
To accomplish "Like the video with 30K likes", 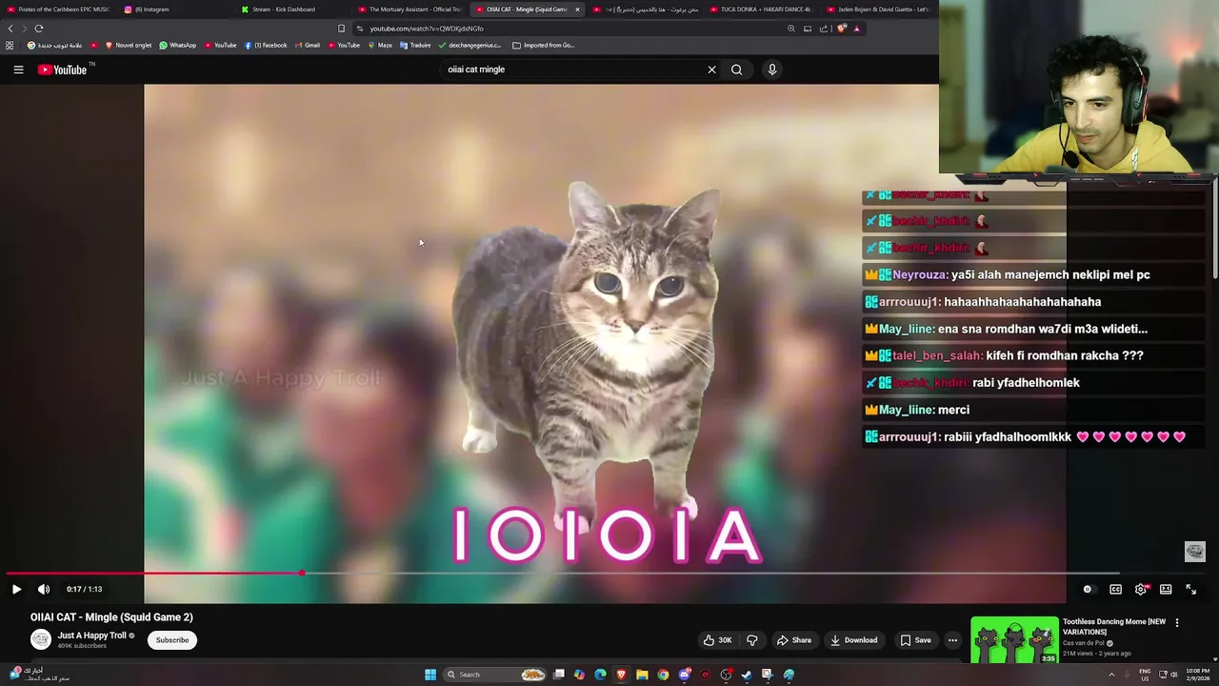I will coord(717,640).
